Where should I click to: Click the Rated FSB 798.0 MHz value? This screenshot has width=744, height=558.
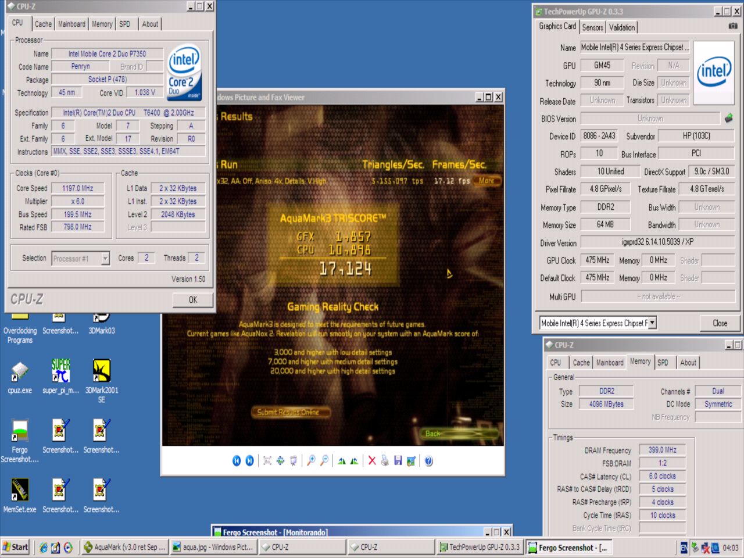click(78, 227)
